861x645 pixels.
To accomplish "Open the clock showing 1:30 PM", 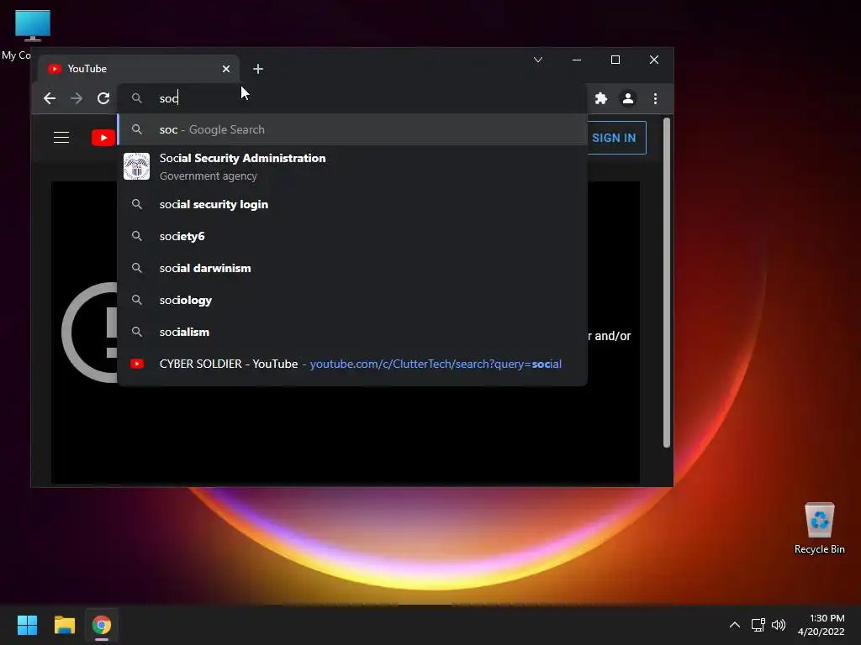I will click(x=821, y=625).
